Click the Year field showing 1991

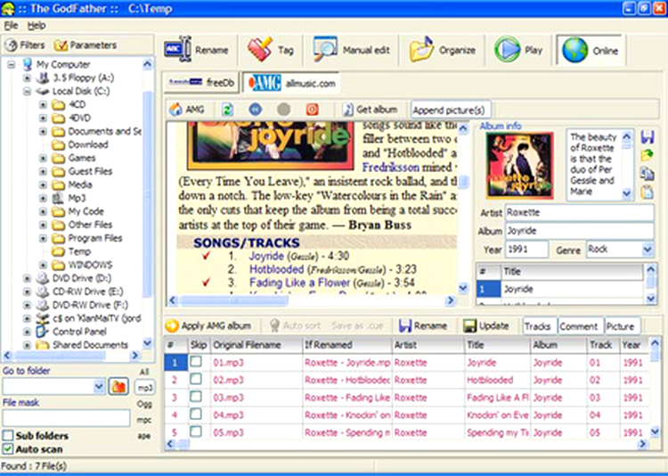526,249
